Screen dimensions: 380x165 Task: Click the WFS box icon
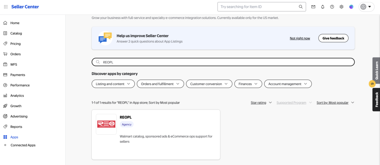pyautogui.click(x=5, y=64)
